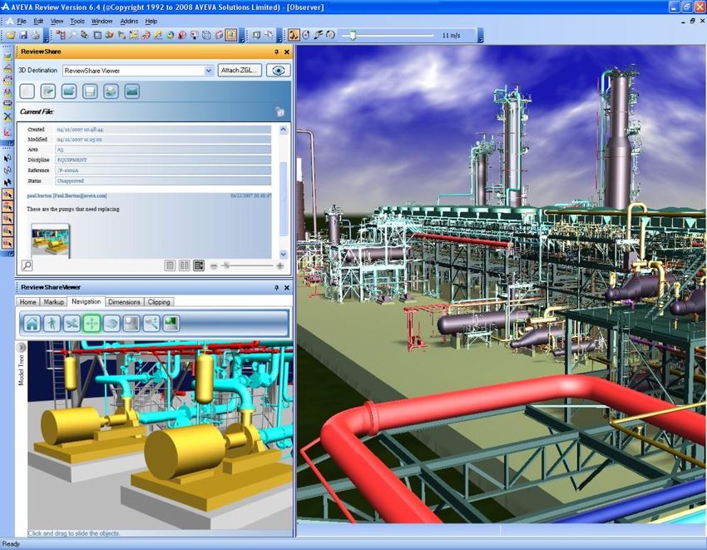Click the open folder icon in main toolbar
The width and height of the screenshot is (707, 550).
(12, 35)
